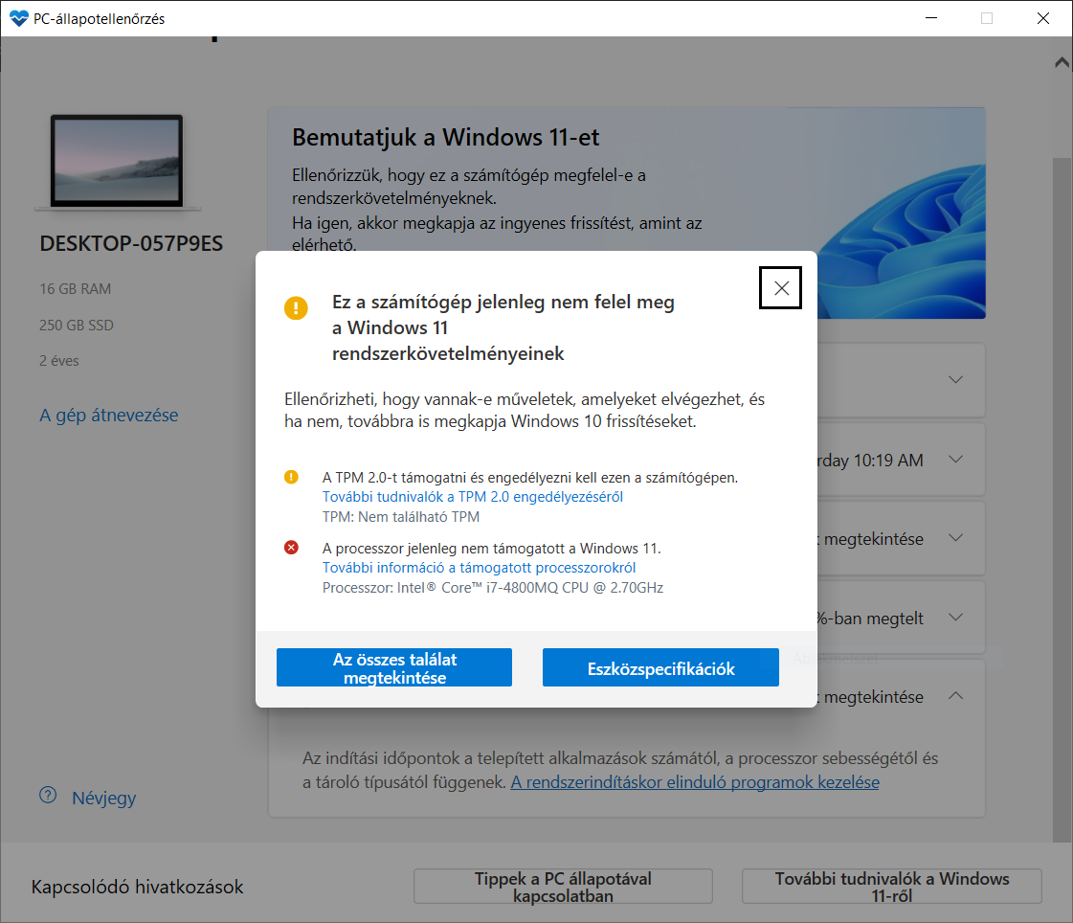The image size is (1073, 923).
Task: Click the TPM 2.0 yellow warning icon
Action: tap(292, 477)
